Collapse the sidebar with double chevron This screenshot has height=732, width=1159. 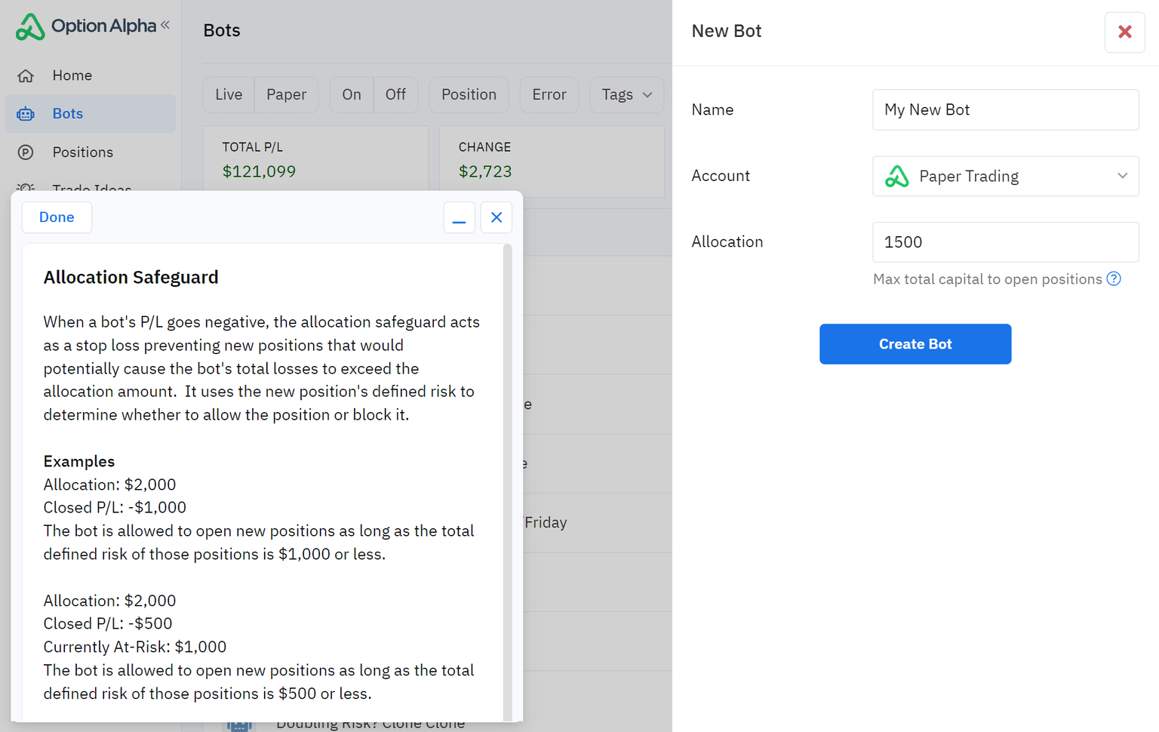[x=165, y=25]
